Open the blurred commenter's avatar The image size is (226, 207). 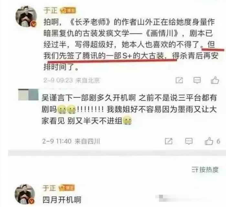[28, 95]
